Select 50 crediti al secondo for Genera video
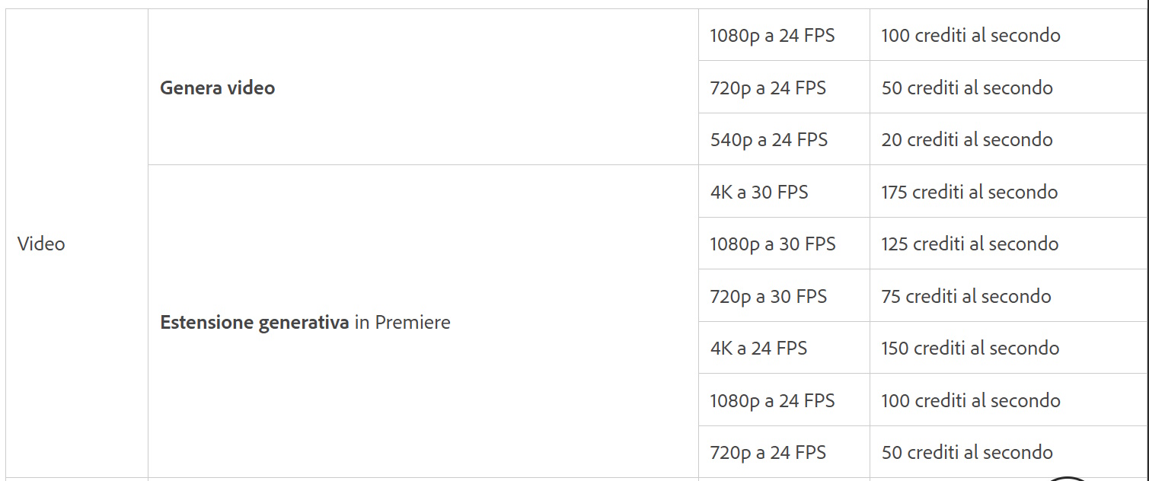Screen dimensions: 1149x481 click(966, 88)
